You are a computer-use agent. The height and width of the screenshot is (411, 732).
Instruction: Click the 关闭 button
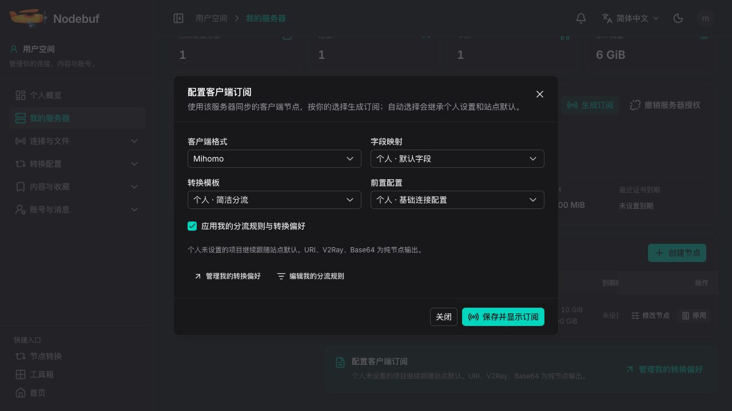(444, 317)
